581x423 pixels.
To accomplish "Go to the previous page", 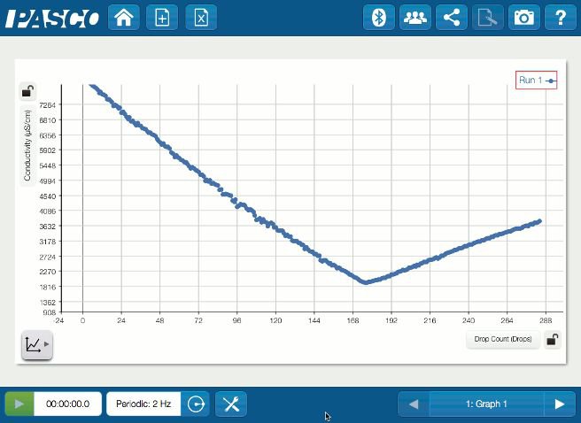I will point(413,404).
